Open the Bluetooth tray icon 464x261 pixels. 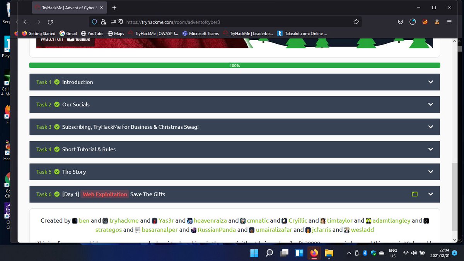tap(365, 253)
